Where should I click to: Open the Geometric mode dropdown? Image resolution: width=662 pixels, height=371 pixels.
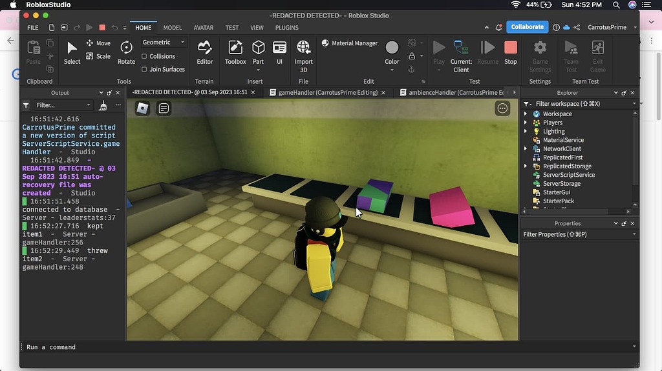(x=163, y=42)
